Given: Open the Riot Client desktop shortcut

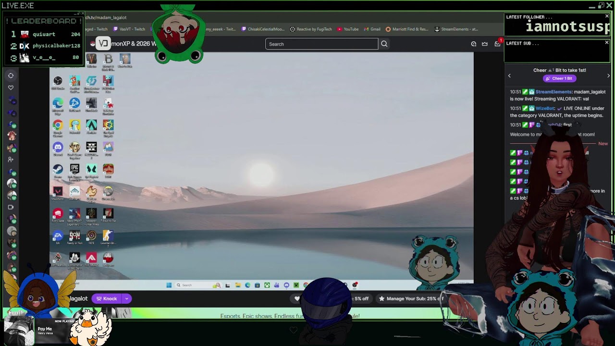Looking at the screenshot, I should coord(58,215).
